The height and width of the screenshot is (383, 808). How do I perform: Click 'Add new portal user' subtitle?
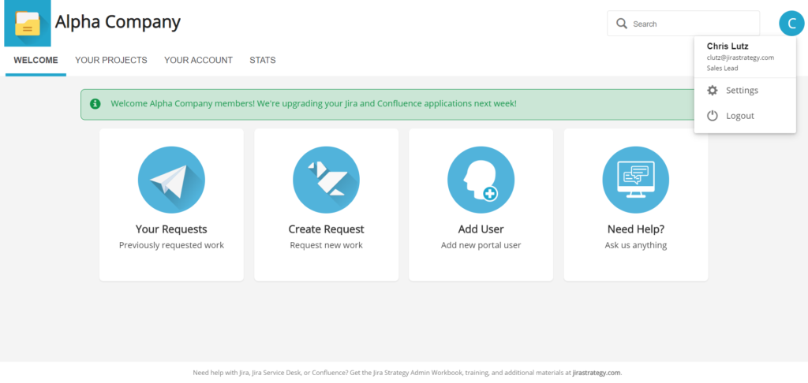click(481, 246)
